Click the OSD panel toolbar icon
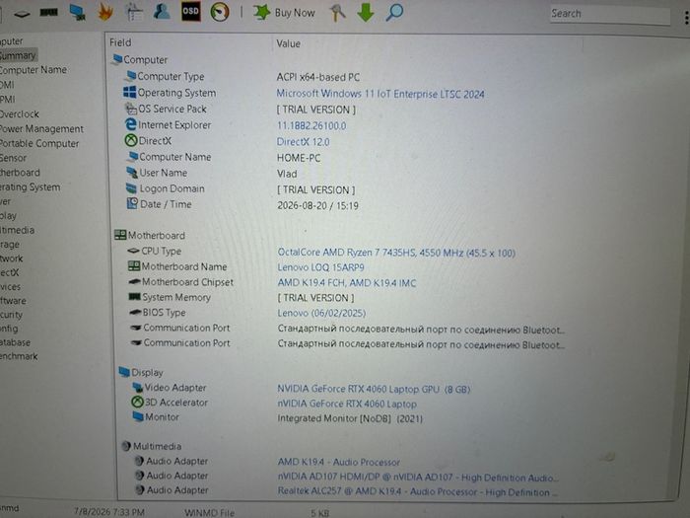 tap(190, 11)
